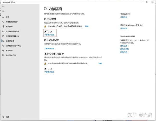Open the 隐私仪表板 link
156x121 pixels.
coord(125,49)
